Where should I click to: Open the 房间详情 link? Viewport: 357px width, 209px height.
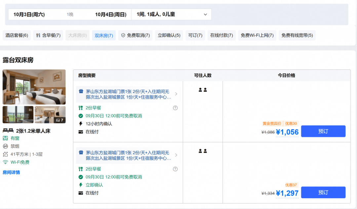pyautogui.click(x=11, y=172)
